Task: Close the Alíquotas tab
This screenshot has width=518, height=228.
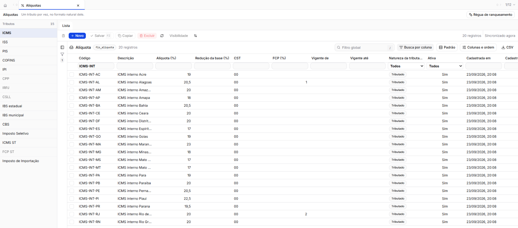Action: 78,5
